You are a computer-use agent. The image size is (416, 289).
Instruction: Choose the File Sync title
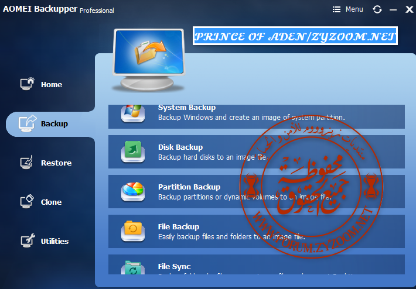tap(174, 267)
